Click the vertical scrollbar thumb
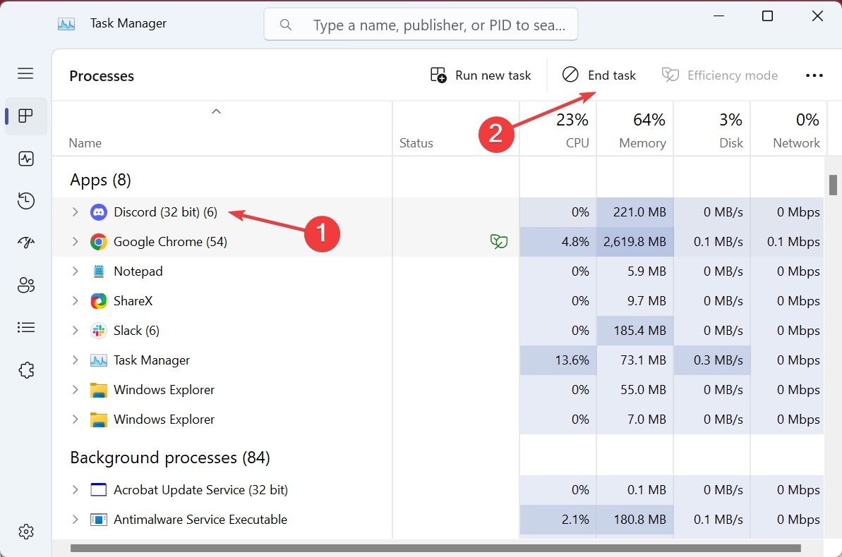842x557 pixels. point(833,185)
